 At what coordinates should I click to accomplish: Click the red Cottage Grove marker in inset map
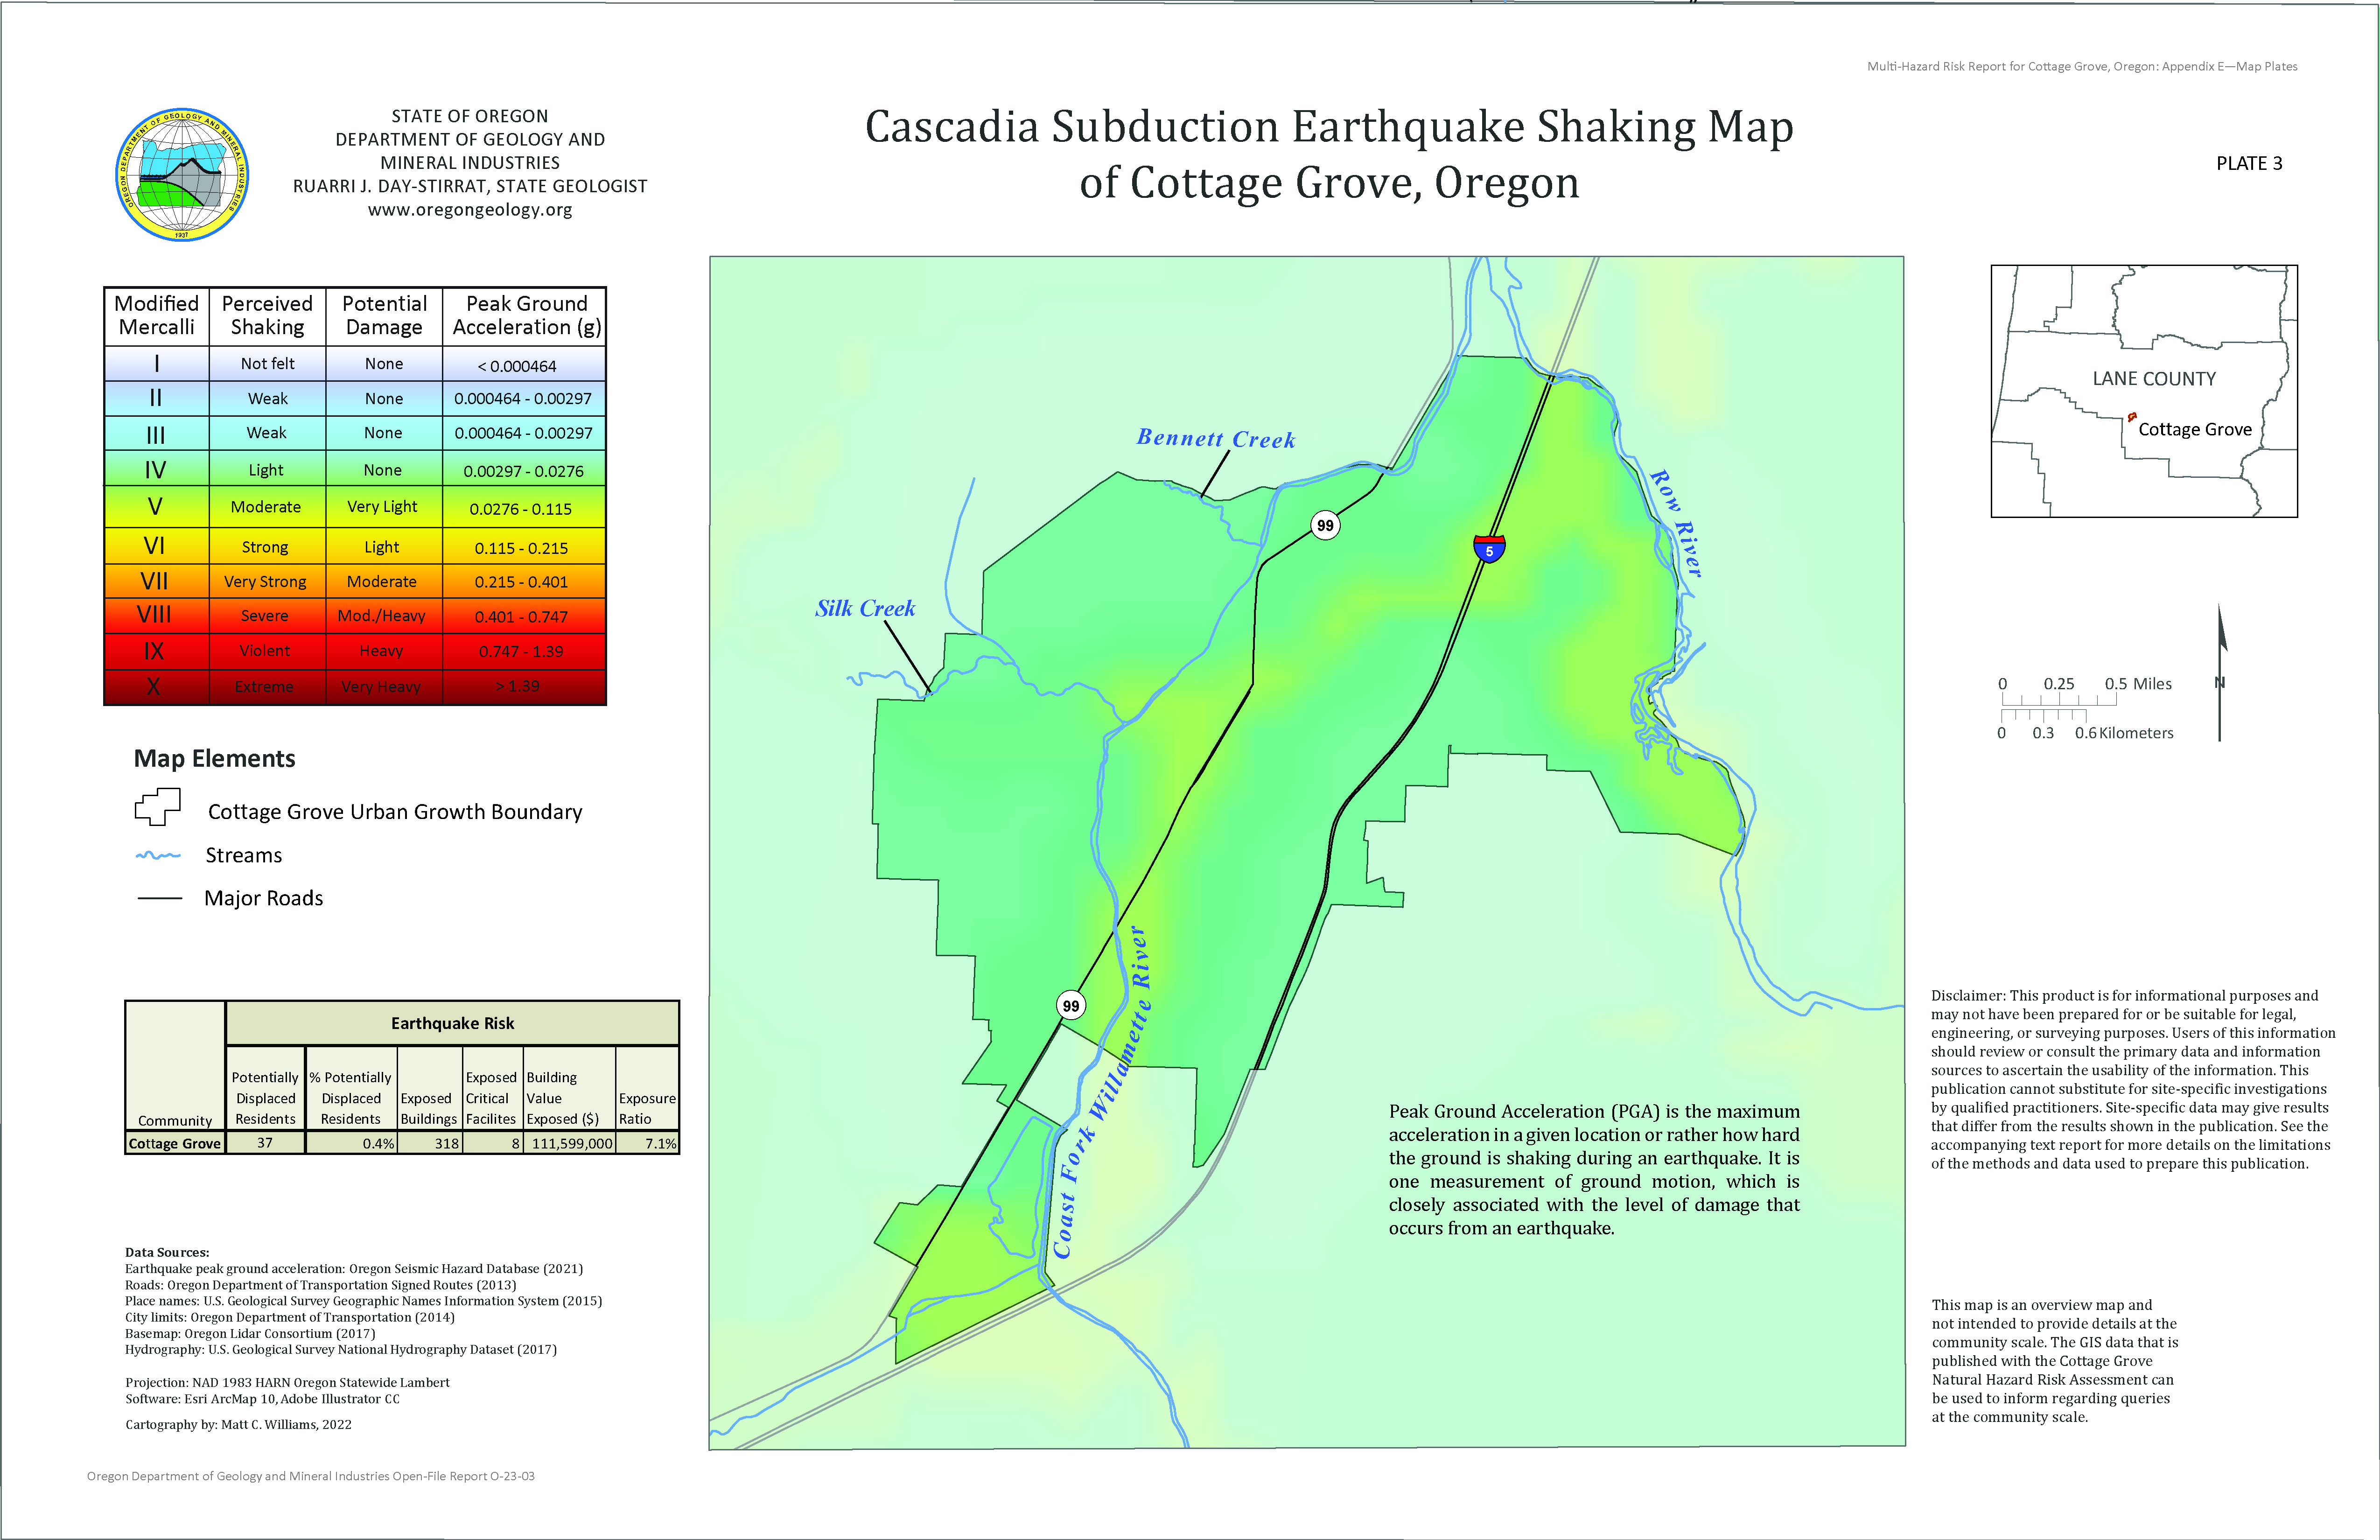click(2132, 417)
